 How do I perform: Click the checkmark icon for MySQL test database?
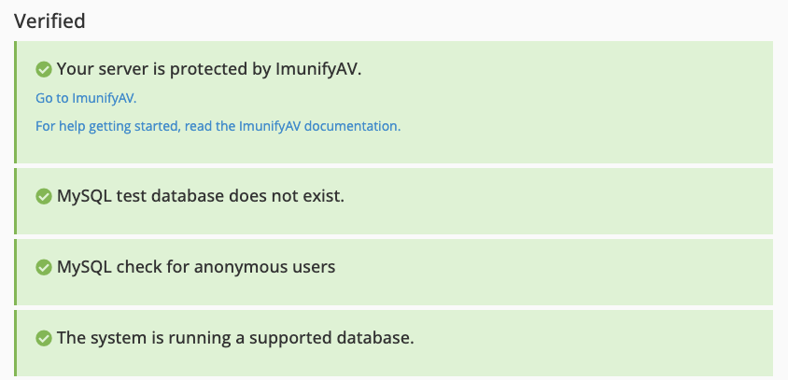[43, 197]
